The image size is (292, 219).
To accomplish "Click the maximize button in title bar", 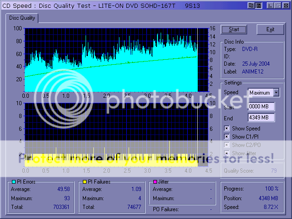I will pyautogui.click(x=278, y=6).
